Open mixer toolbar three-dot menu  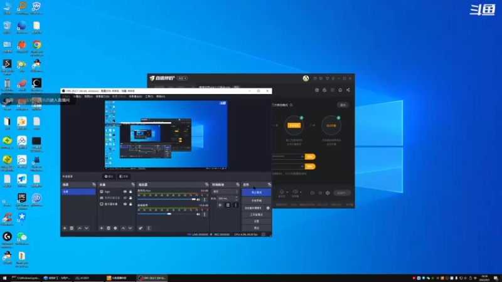tap(149, 228)
